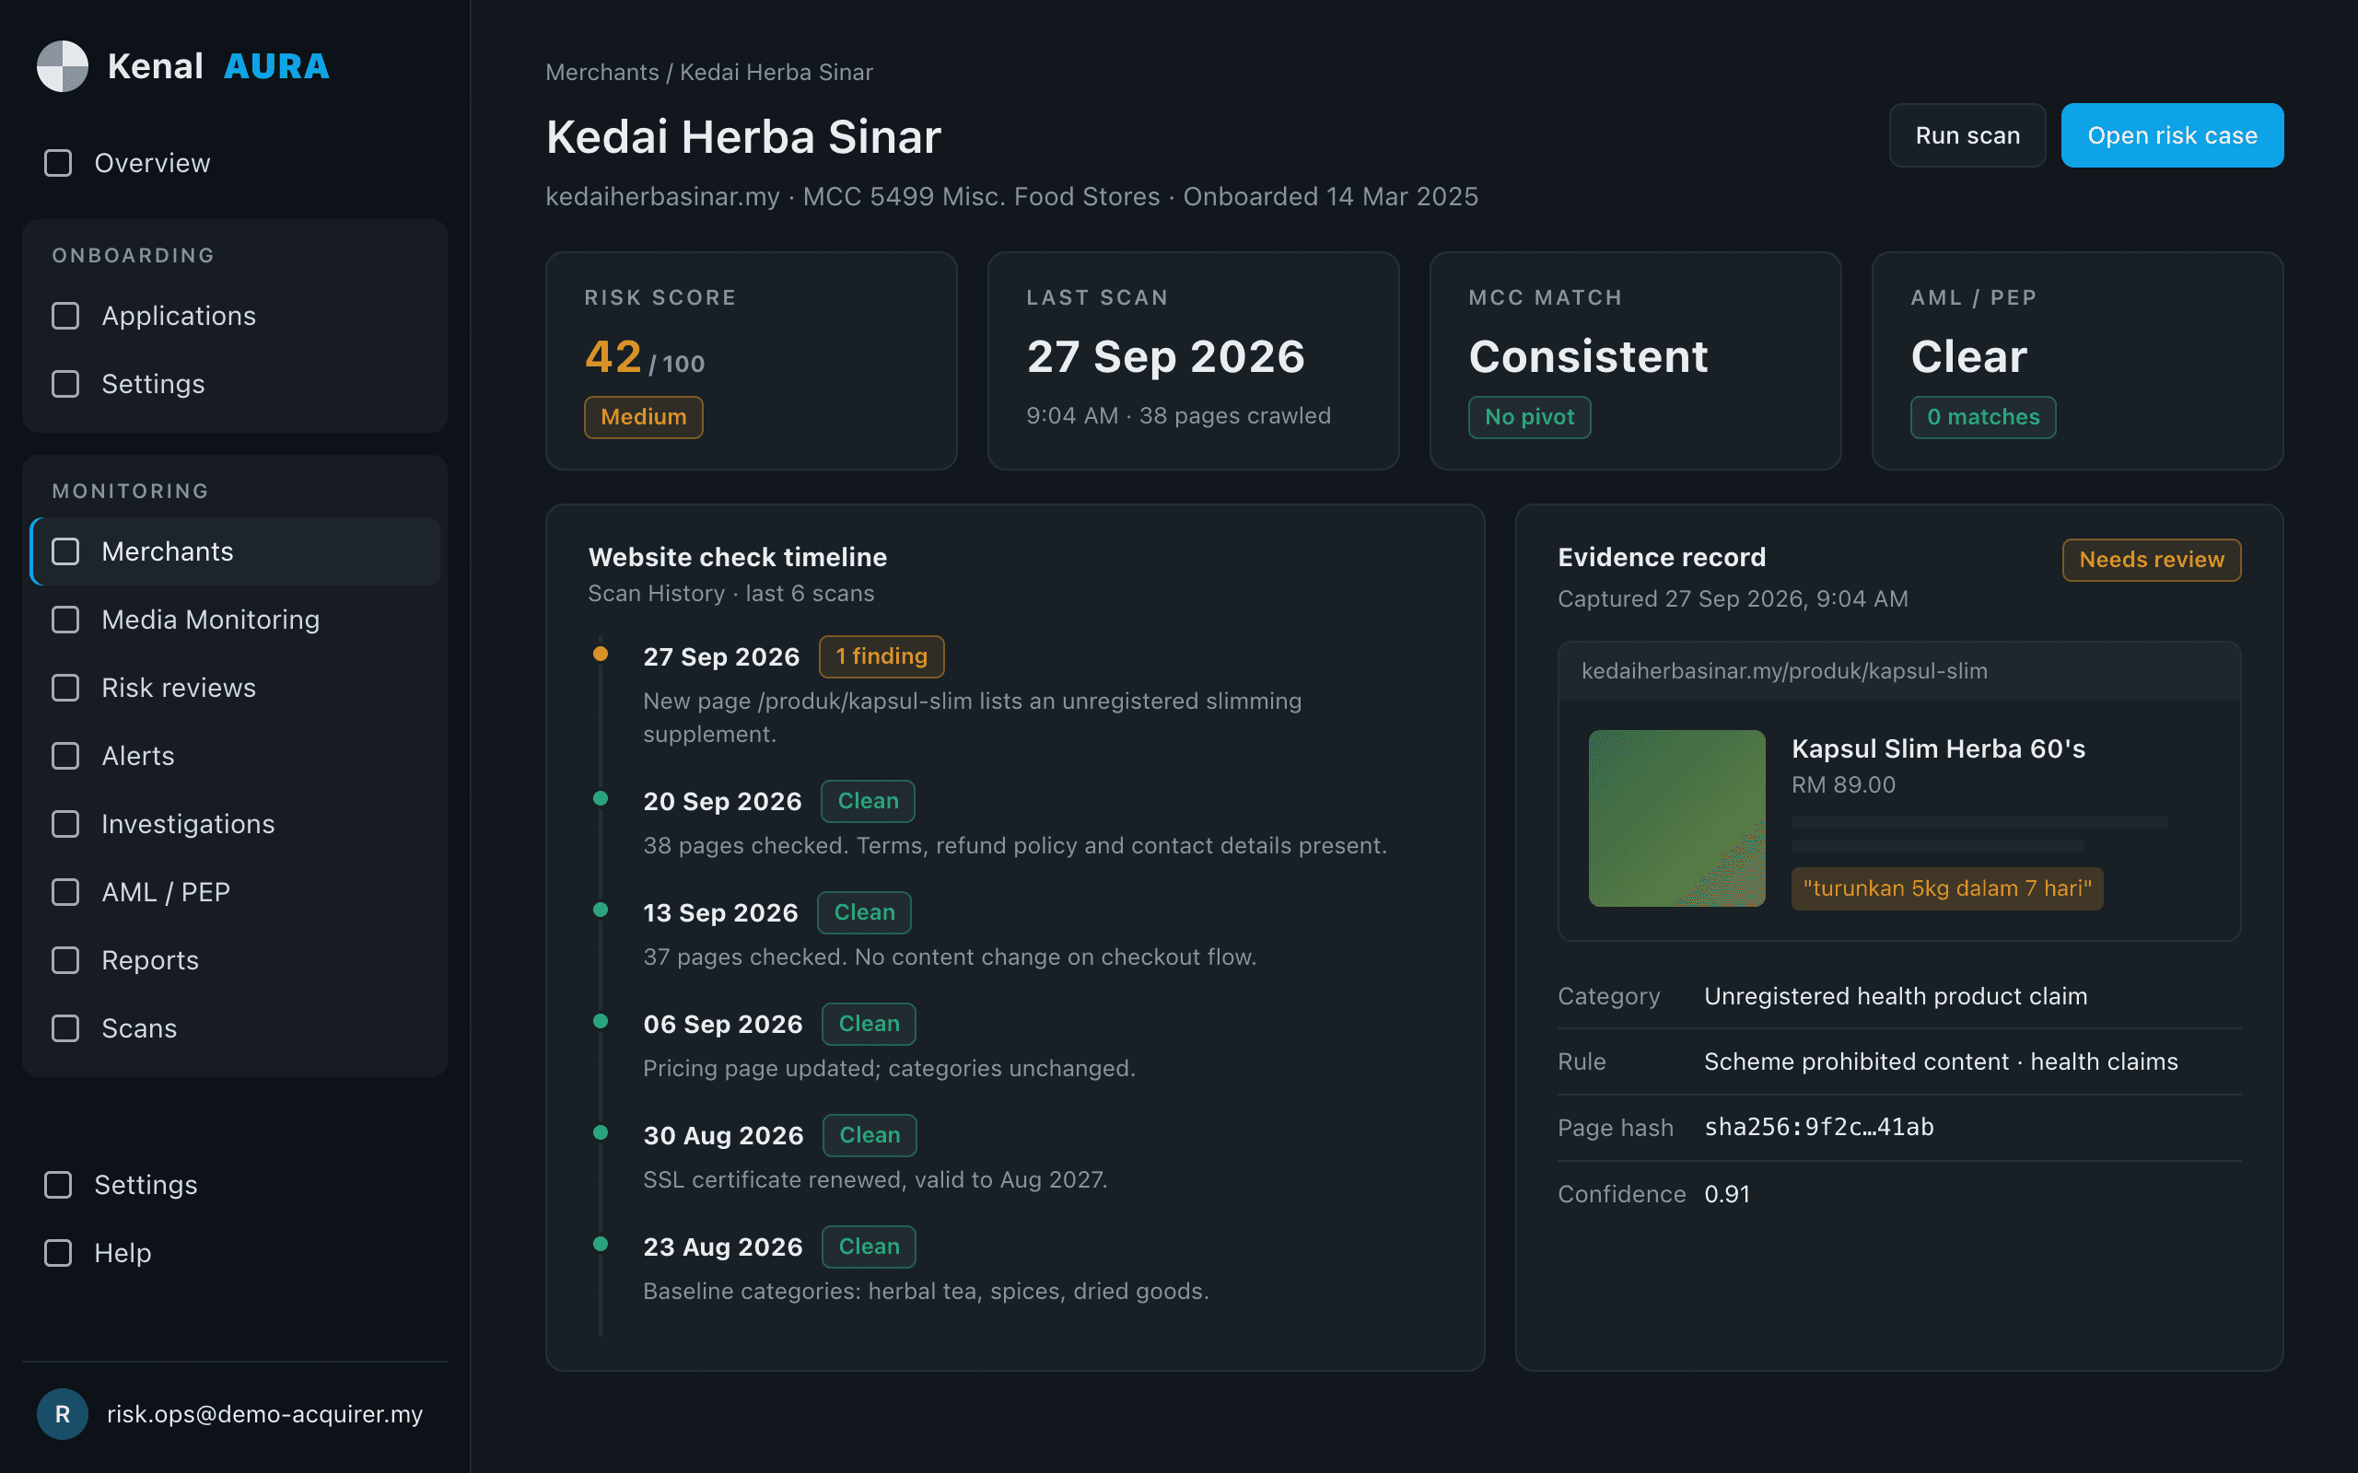The image size is (2358, 1473).
Task: Click the No pivot badge
Action: [1530, 417]
